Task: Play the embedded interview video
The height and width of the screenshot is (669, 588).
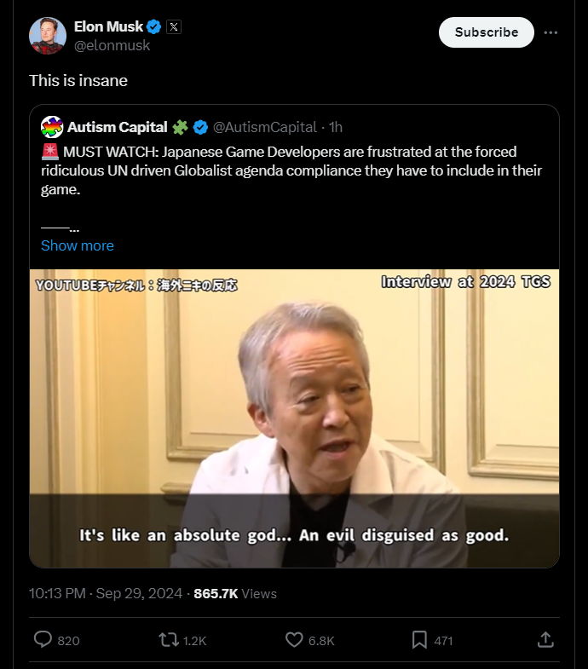Action: coord(294,418)
